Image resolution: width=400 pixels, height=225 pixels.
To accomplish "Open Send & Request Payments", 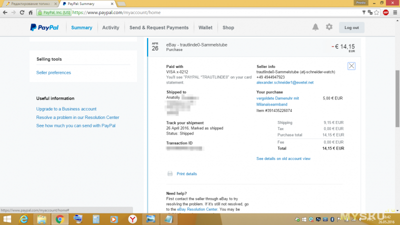I will (159, 27).
